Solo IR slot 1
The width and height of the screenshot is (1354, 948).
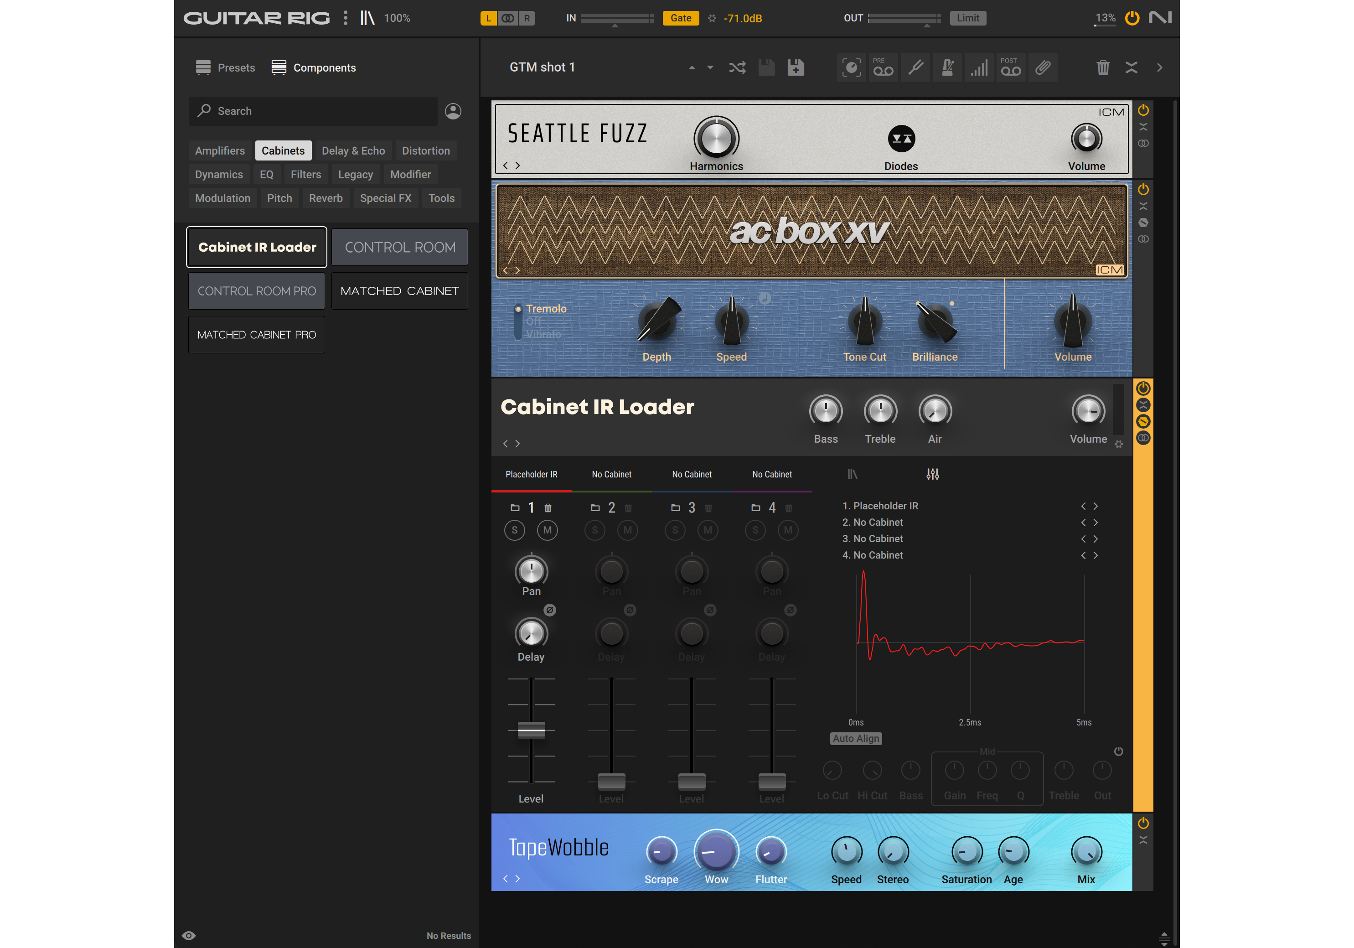(514, 530)
